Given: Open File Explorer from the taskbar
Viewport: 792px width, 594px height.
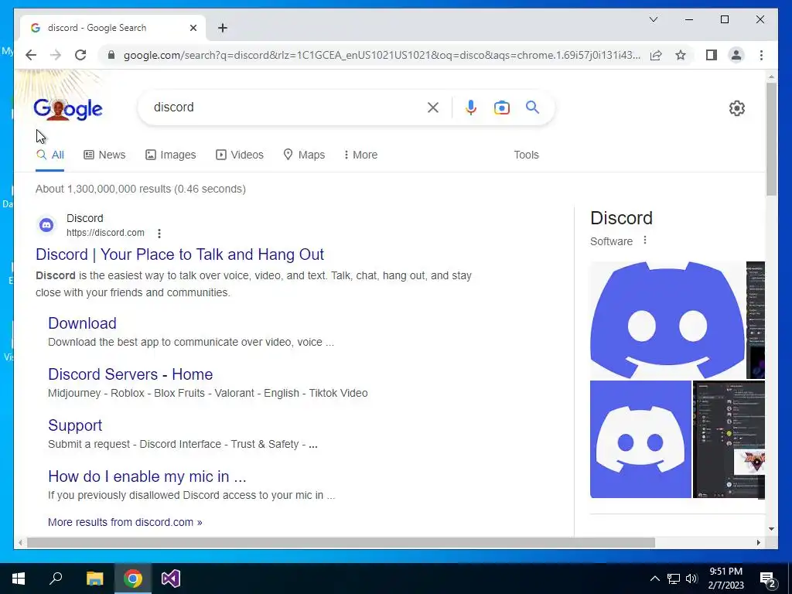Looking at the screenshot, I should [x=94, y=579].
